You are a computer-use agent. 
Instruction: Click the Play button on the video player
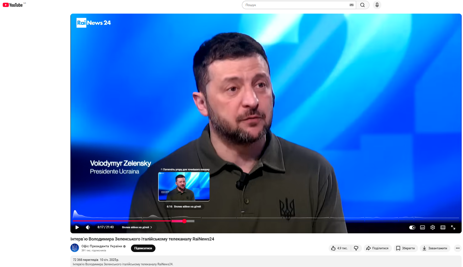point(77,227)
